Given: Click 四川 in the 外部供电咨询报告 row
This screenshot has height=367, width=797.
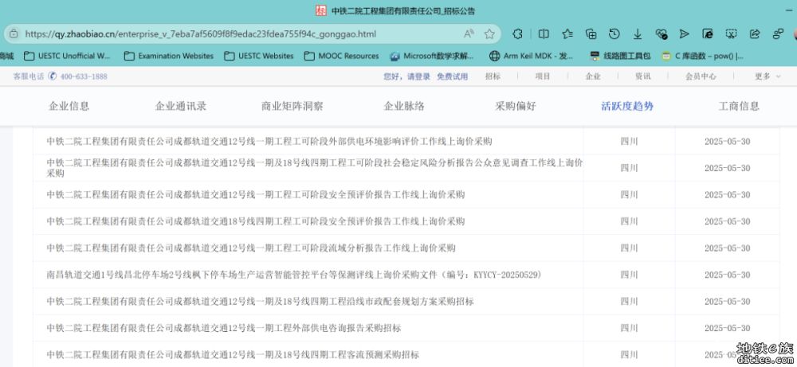Looking at the screenshot, I should click(630, 329).
